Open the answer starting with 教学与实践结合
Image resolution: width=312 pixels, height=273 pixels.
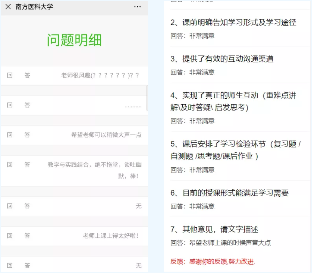point(94,165)
